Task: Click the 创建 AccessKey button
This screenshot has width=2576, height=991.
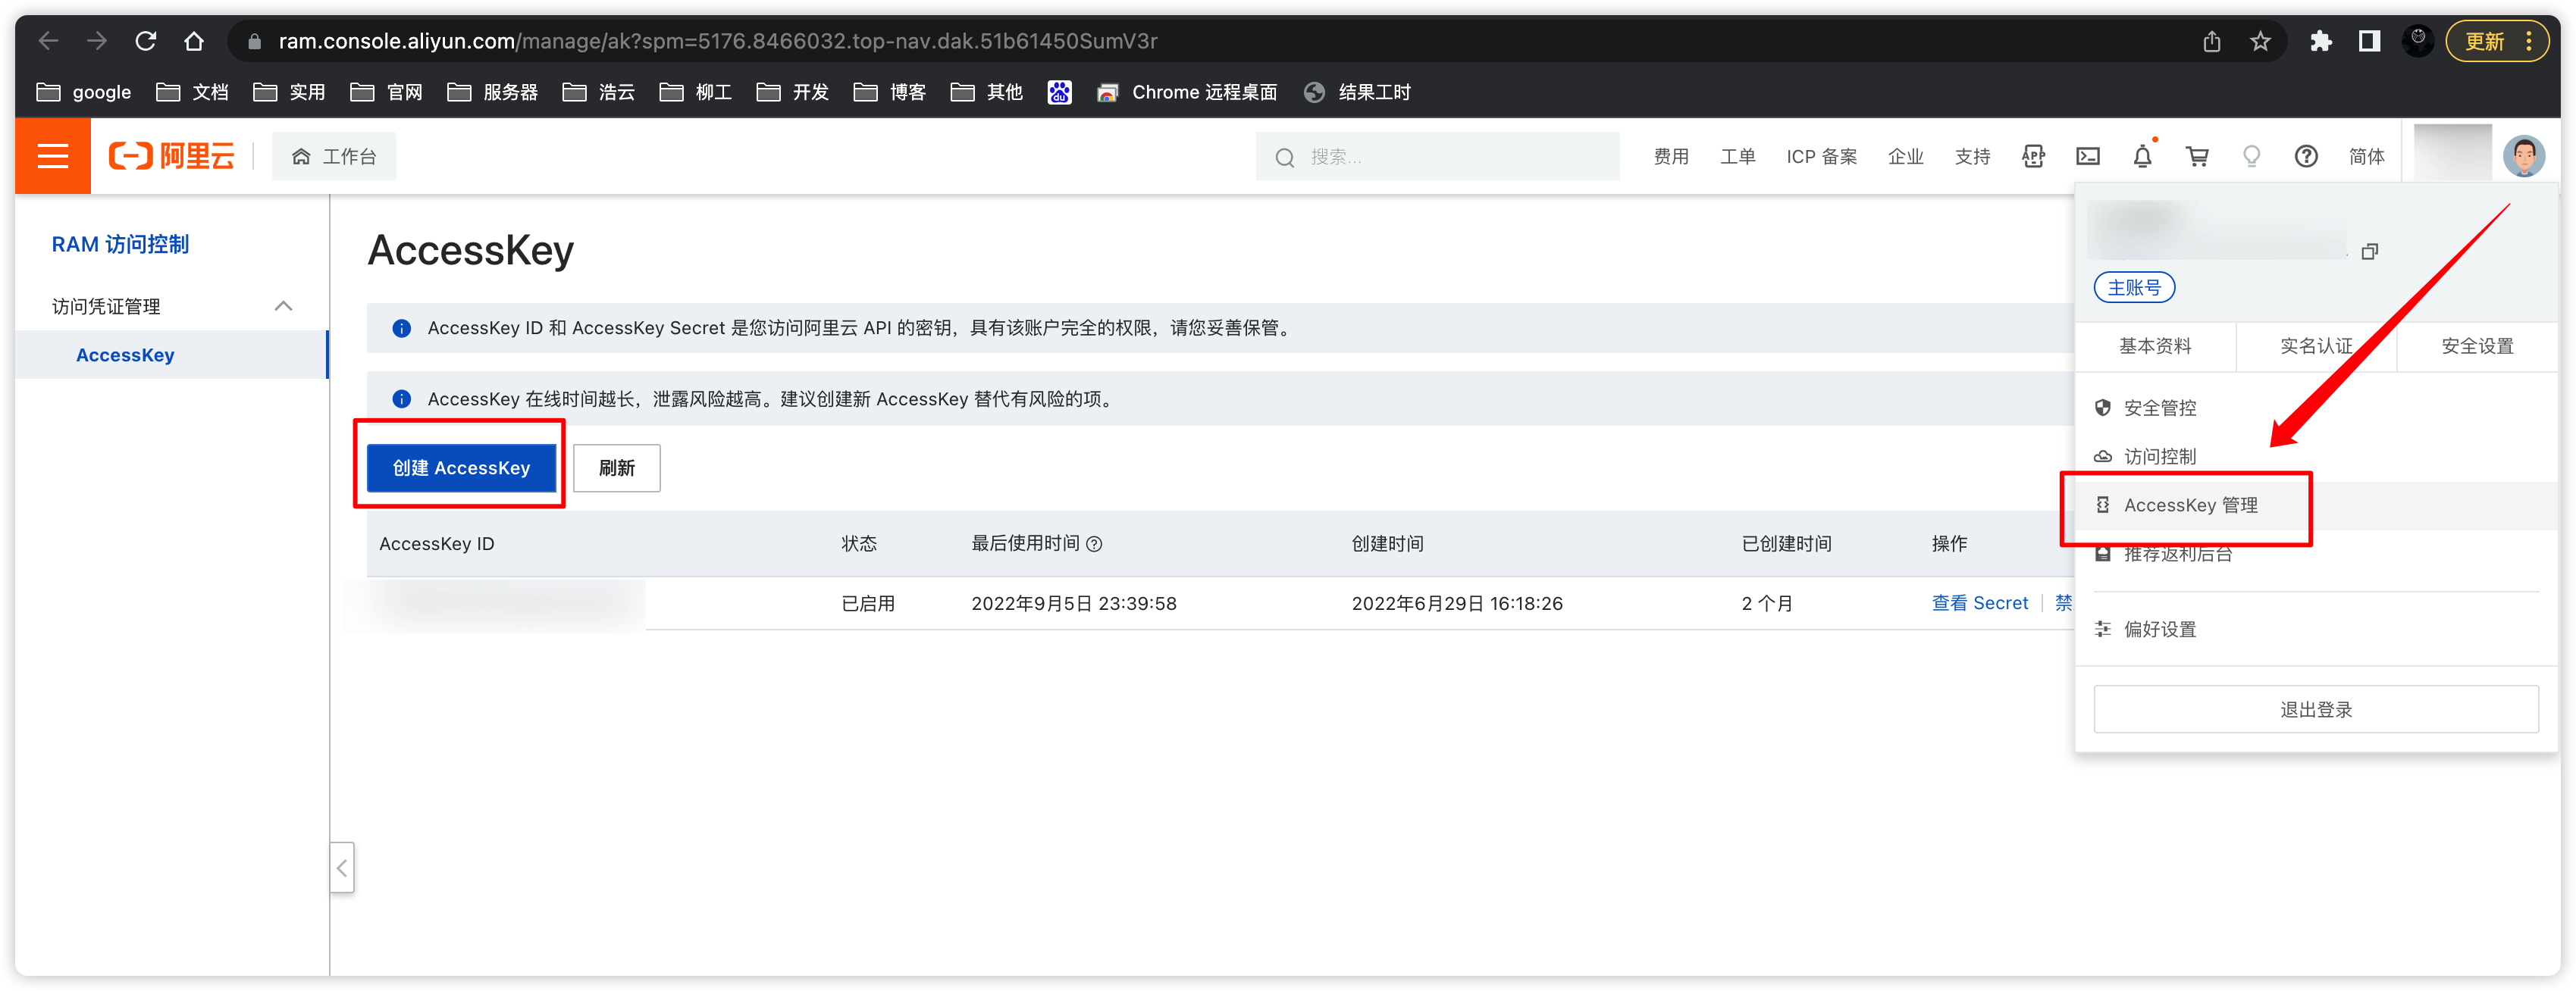Action: (x=461, y=467)
